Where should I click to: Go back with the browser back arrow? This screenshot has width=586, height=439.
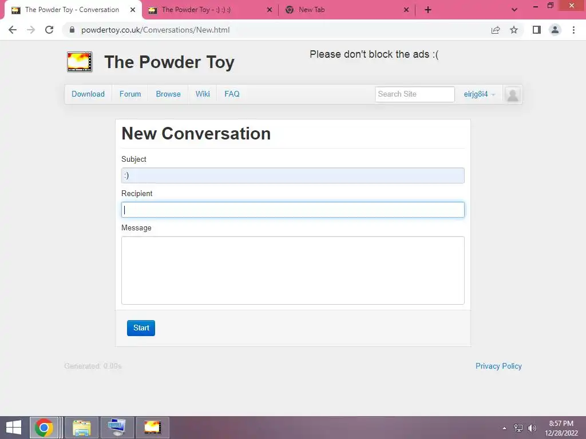coord(13,30)
